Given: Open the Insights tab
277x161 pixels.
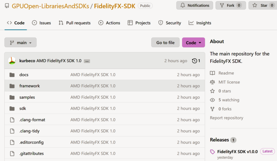Looking at the screenshot, I should tap(200, 23).
